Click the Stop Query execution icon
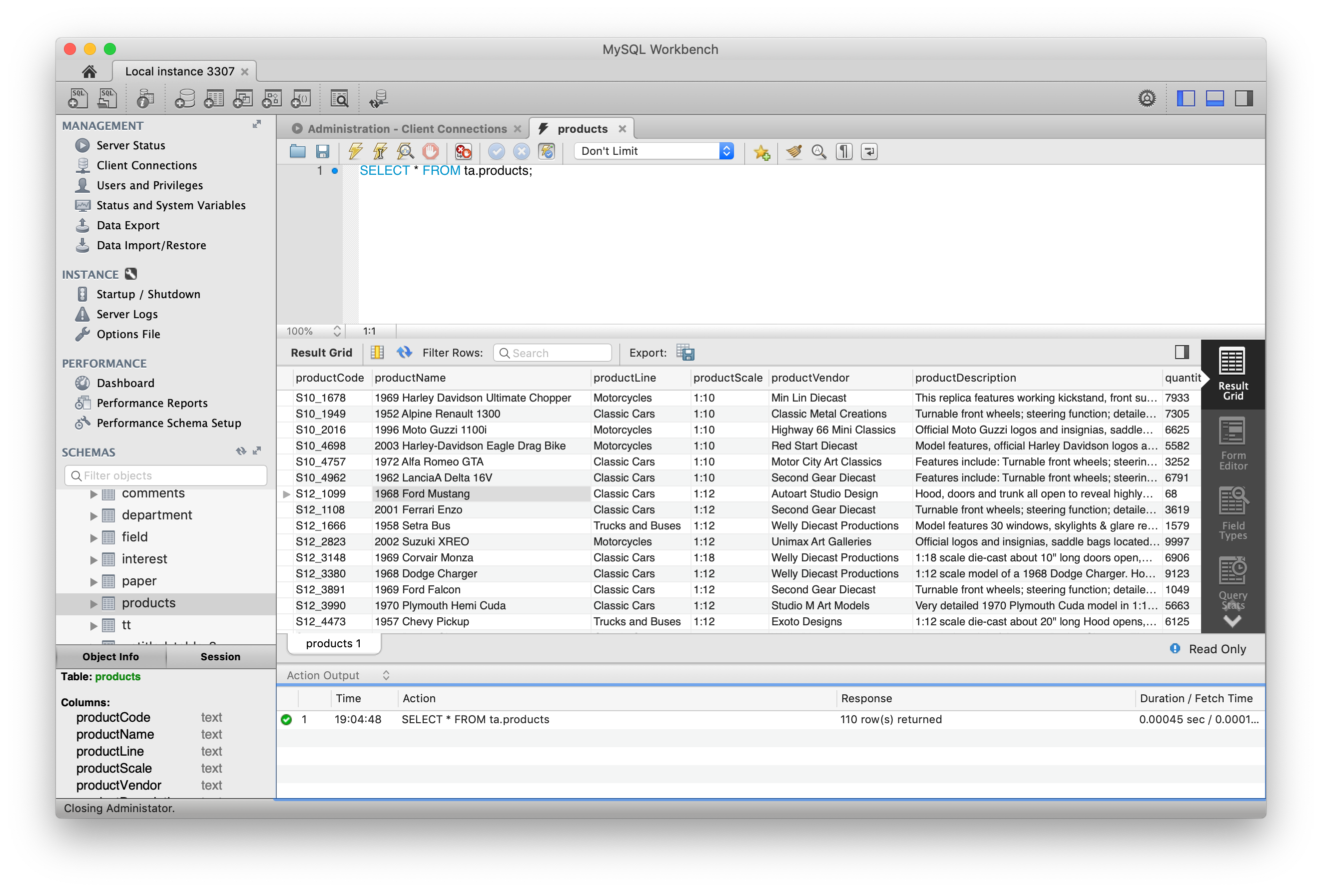Screen dimensions: 1322x892 (x=430, y=151)
